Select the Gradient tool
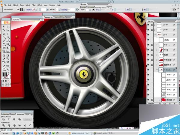Image resolution: width=180 pixels, height=135 pixels. pos(8,55)
